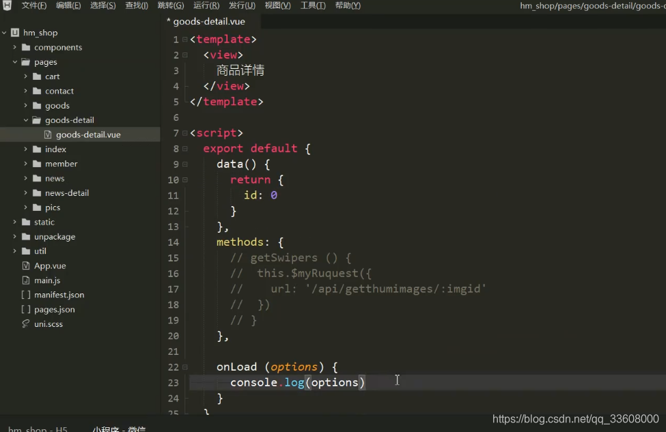Click the HBuilderX app logo icon

8,5
